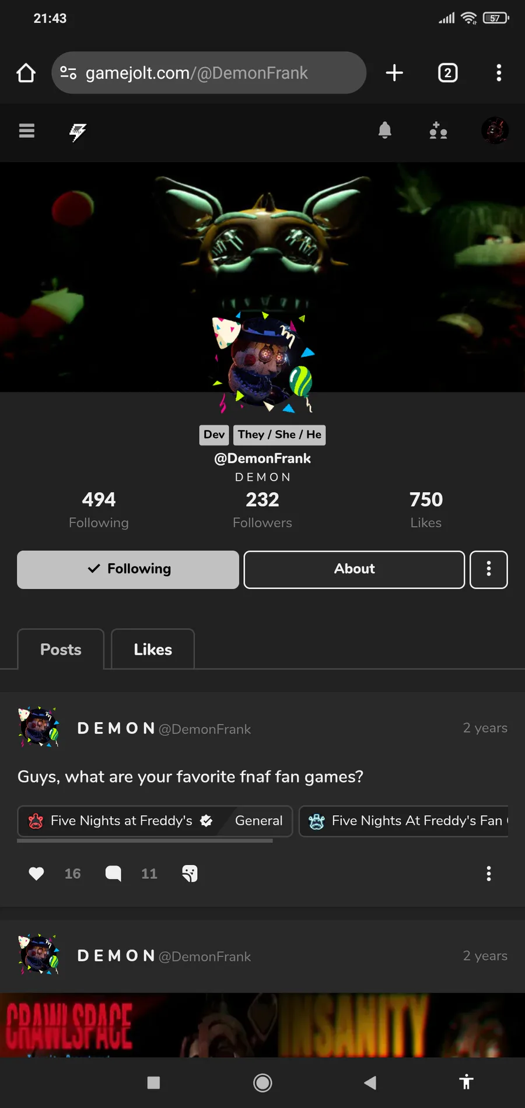The height and width of the screenshot is (1108, 525).
Task: Tap the gamejolt.com address bar
Action: click(209, 73)
